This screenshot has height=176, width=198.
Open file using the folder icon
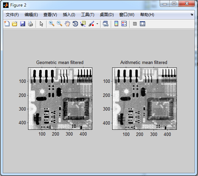15,24
